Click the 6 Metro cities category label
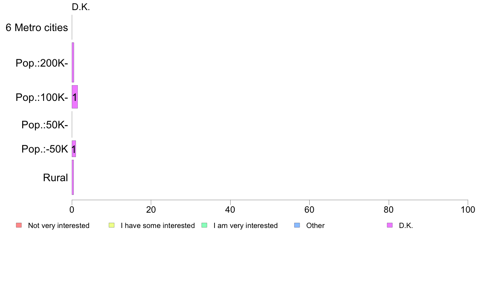Viewport: 479px width, 297px height. [x=37, y=27]
